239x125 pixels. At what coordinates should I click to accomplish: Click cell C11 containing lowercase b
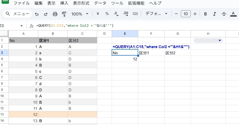(82, 102)
